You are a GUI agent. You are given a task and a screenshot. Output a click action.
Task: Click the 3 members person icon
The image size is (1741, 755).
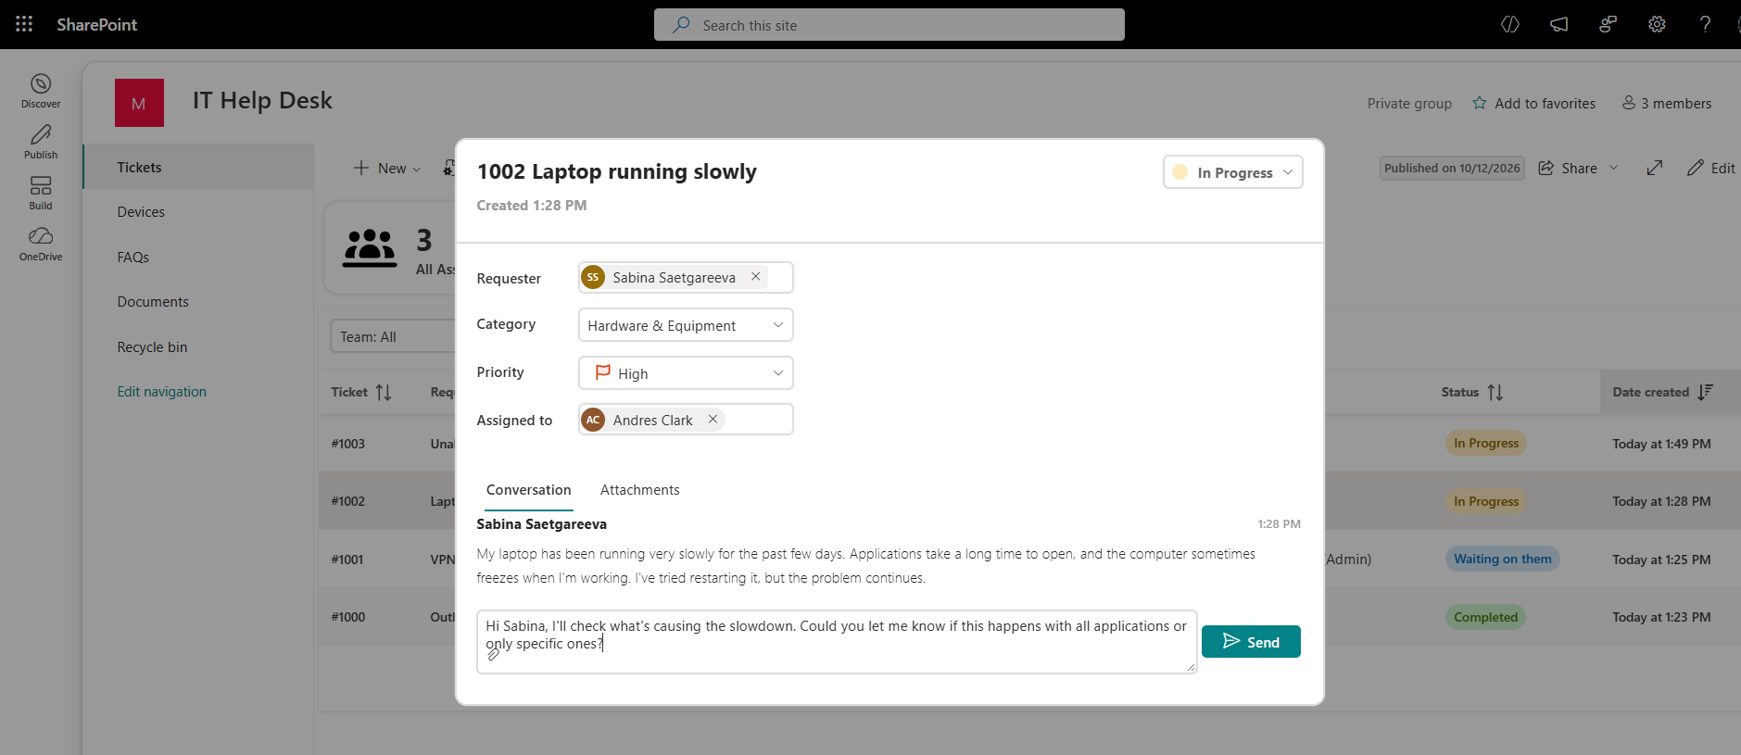(x=1628, y=103)
